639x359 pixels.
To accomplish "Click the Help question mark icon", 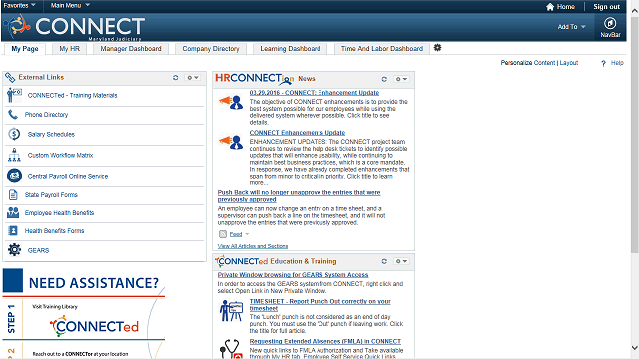I will tap(603, 63).
